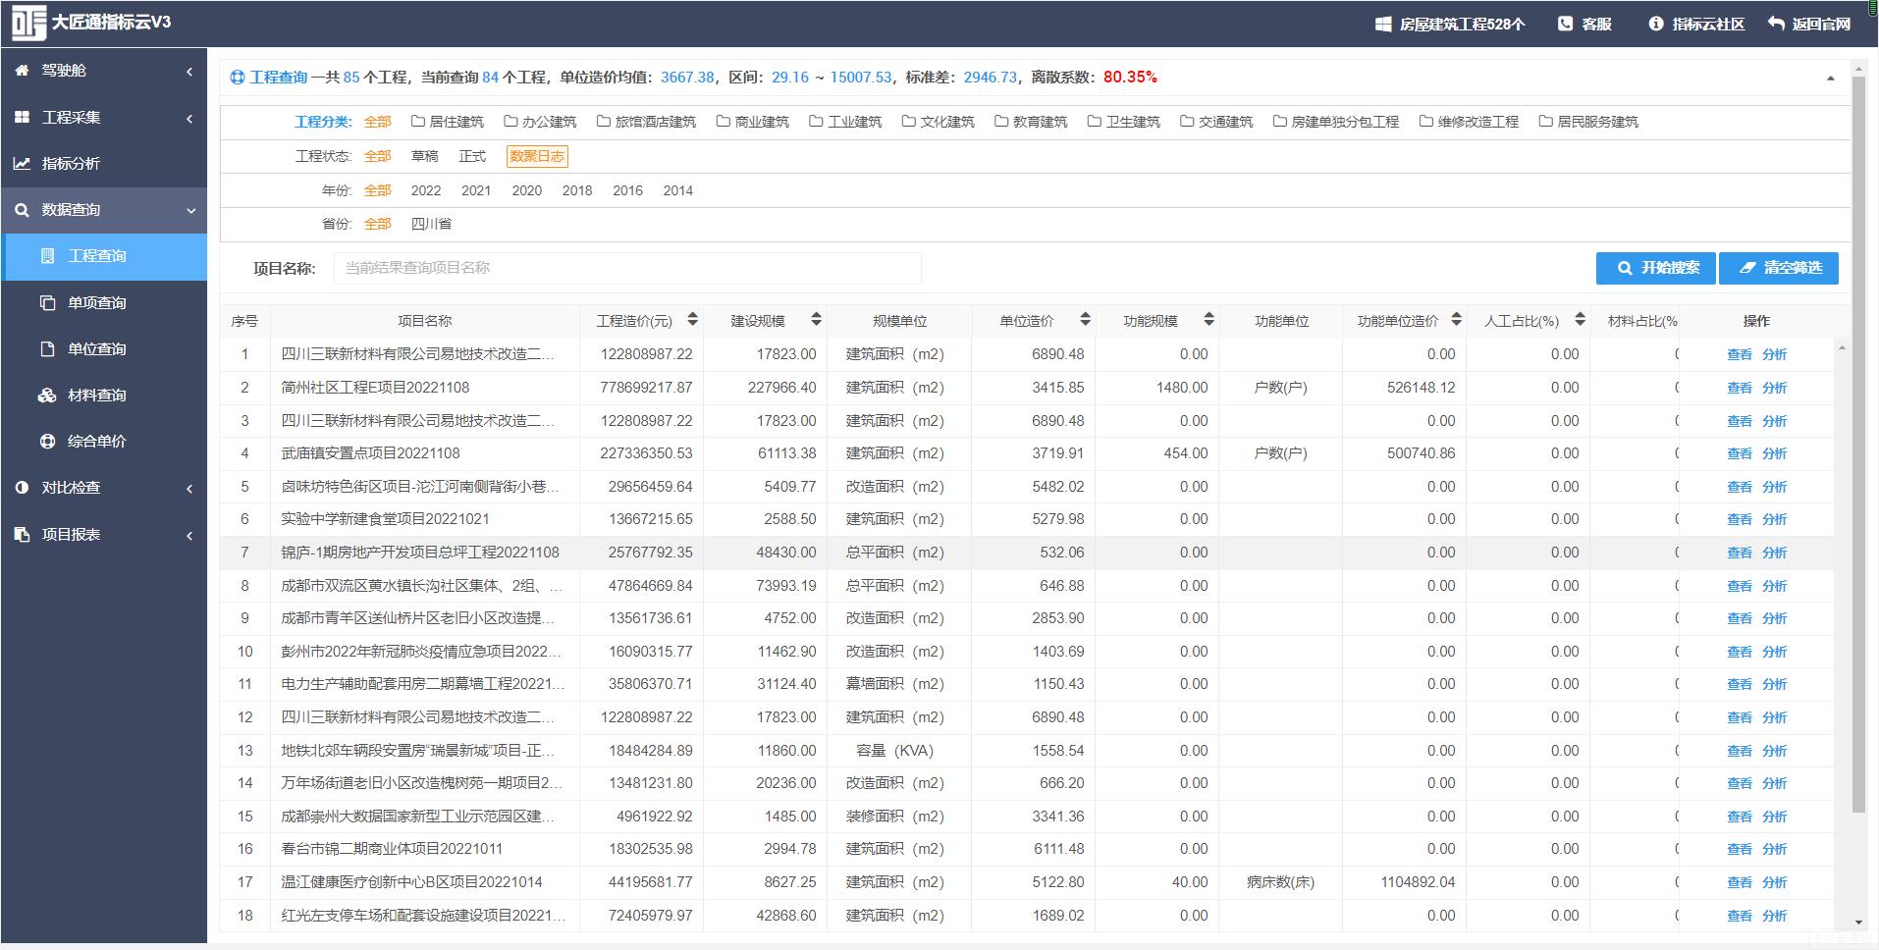Click 单位查询 file icon
This screenshot has height=950, width=1879.
pos(47,348)
